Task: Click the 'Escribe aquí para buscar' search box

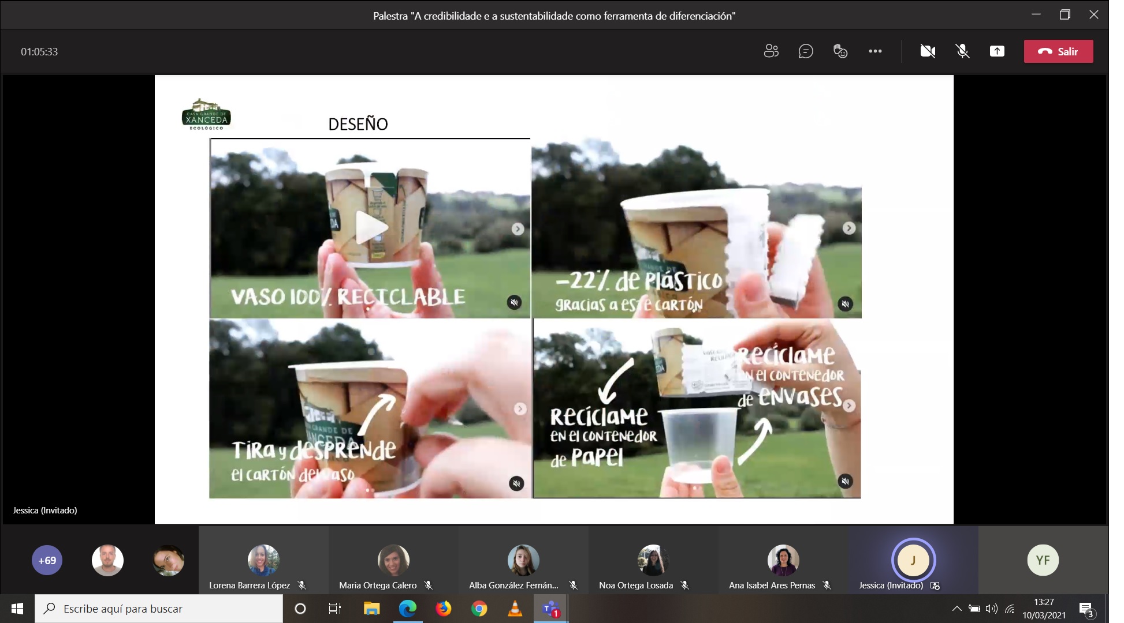Action: click(x=159, y=609)
